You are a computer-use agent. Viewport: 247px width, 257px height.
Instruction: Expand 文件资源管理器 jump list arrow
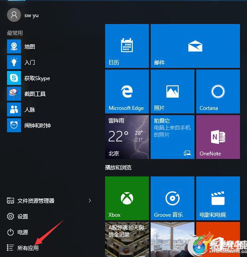point(90,201)
